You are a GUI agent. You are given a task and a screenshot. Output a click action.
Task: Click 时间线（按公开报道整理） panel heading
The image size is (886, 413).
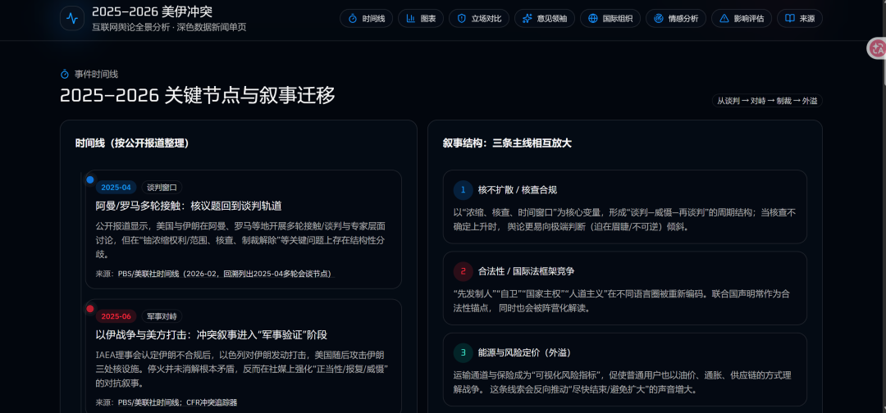132,143
